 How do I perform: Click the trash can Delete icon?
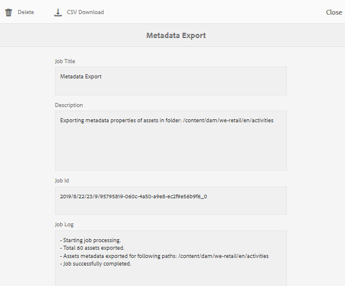[9, 12]
